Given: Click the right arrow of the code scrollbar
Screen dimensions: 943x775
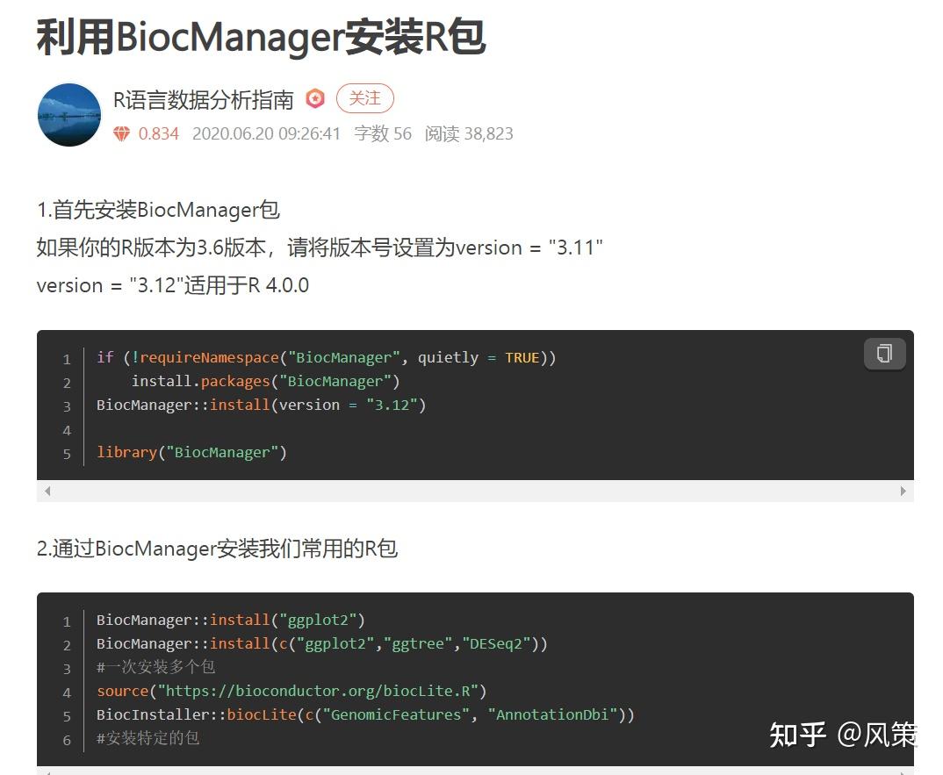Looking at the screenshot, I should pos(903,490).
